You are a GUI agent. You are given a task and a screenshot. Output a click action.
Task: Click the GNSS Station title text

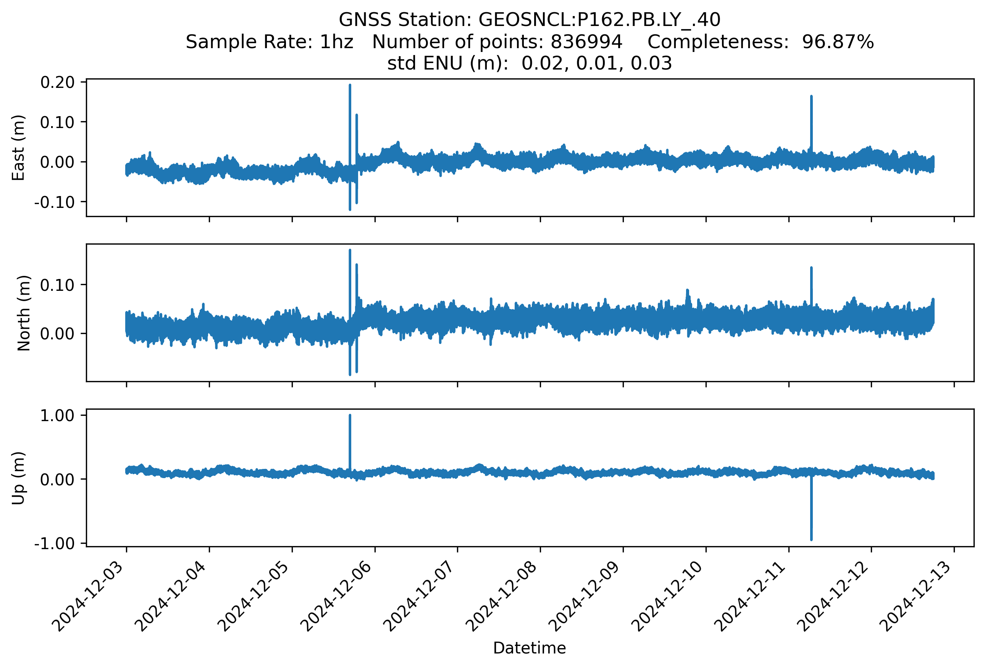pyautogui.click(x=530, y=20)
